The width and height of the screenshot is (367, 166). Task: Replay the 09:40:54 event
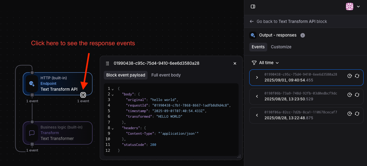(357, 76)
